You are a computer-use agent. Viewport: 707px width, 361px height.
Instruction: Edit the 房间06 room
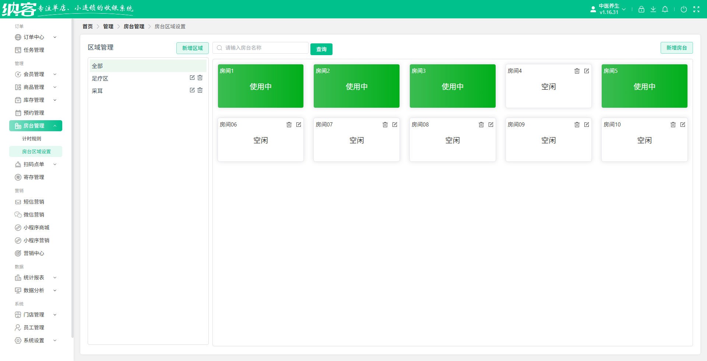coord(299,125)
